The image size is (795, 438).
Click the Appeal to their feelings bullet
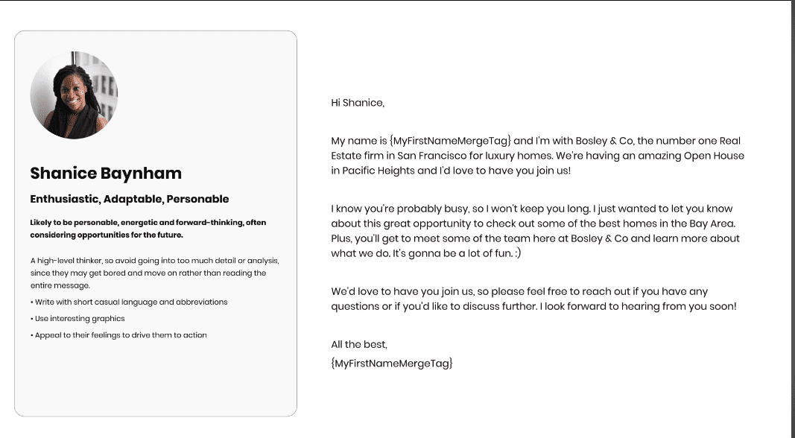tap(118, 335)
